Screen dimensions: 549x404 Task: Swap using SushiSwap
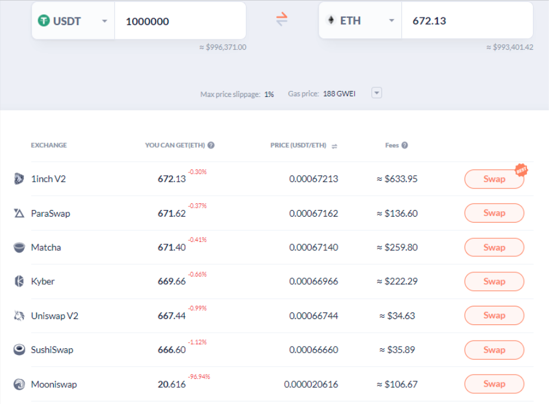pos(494,350)
